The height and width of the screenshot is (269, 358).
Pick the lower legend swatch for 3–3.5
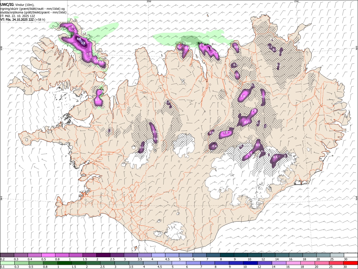[122, 263]
